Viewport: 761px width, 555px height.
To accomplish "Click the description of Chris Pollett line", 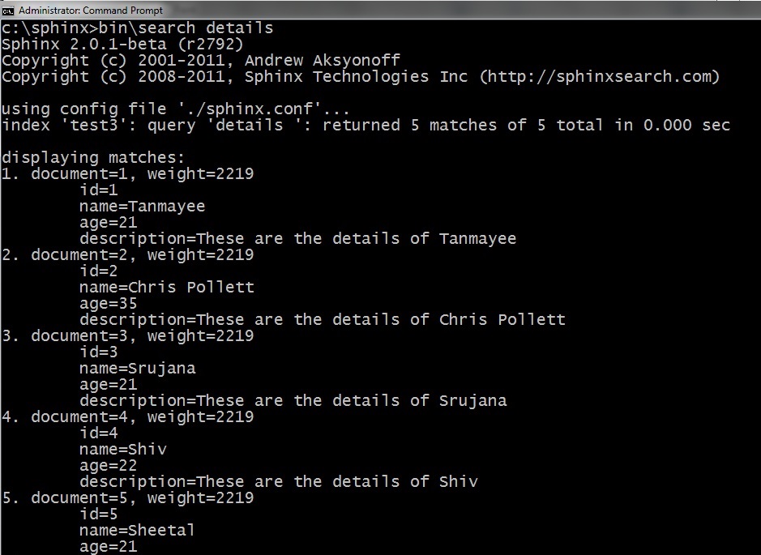I will [323, 320].
